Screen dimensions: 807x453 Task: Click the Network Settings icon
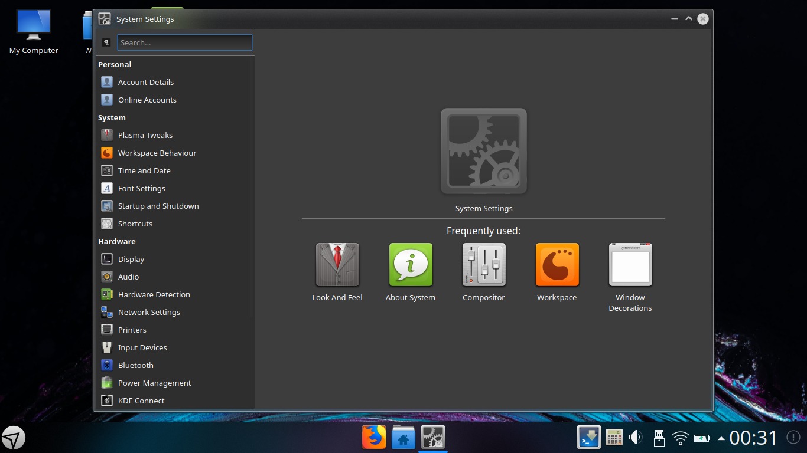[x=107, y=312]
